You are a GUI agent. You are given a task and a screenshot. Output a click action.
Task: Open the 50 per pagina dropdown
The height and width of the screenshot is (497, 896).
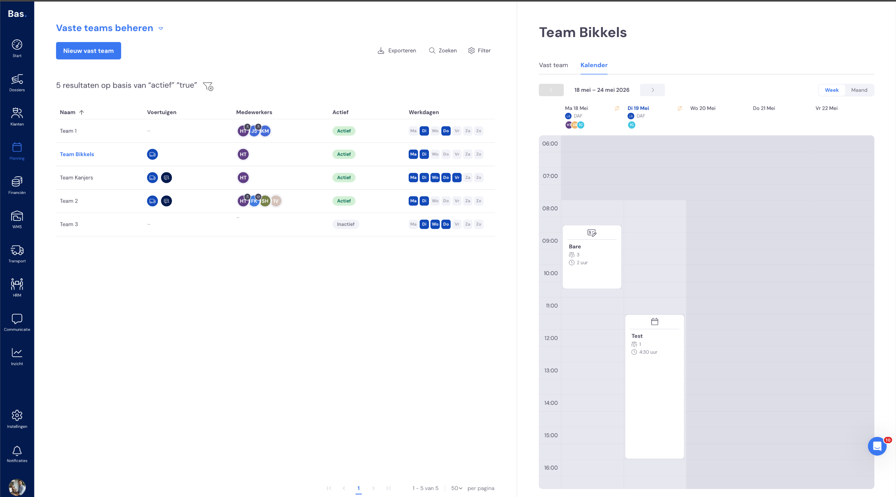coord(456,488)
